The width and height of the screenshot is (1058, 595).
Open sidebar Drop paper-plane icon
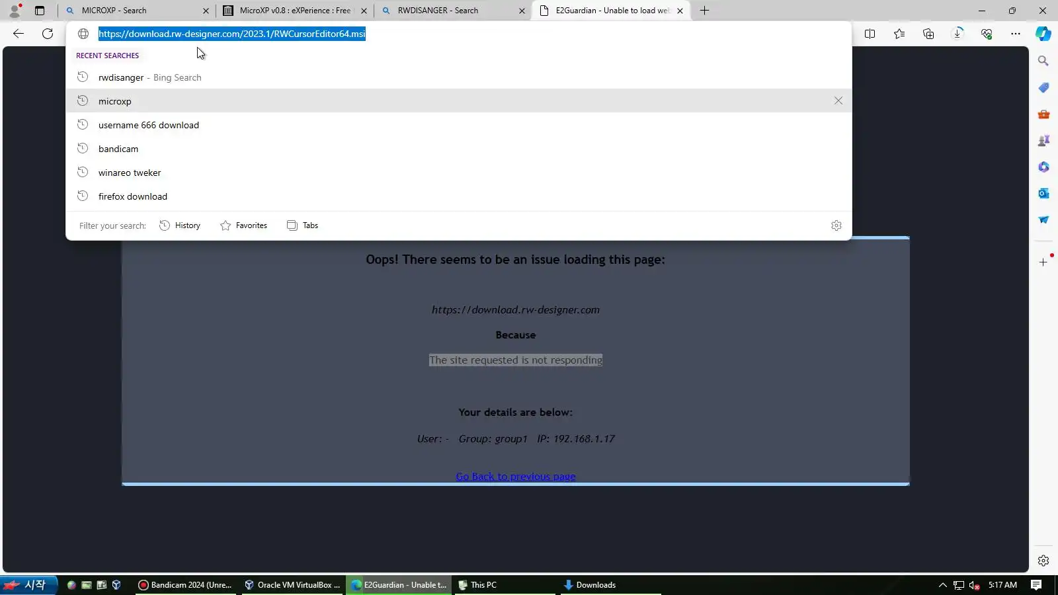pyautogui.click(x=1043, y=219)
